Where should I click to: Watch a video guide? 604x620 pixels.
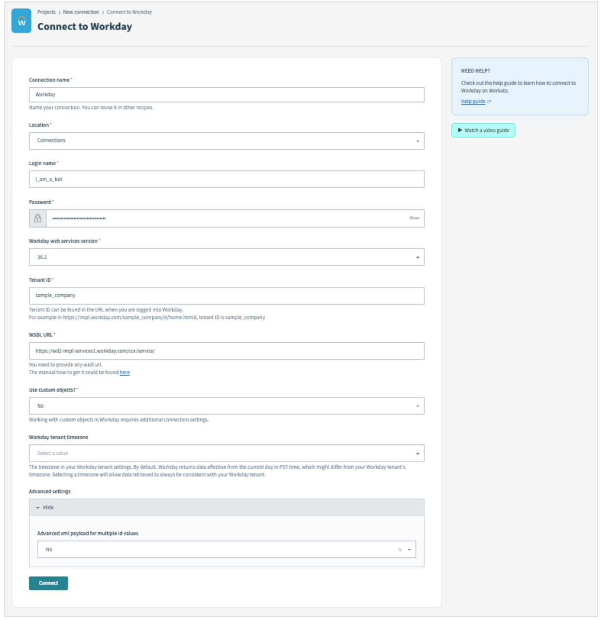(x=483, y=130)
